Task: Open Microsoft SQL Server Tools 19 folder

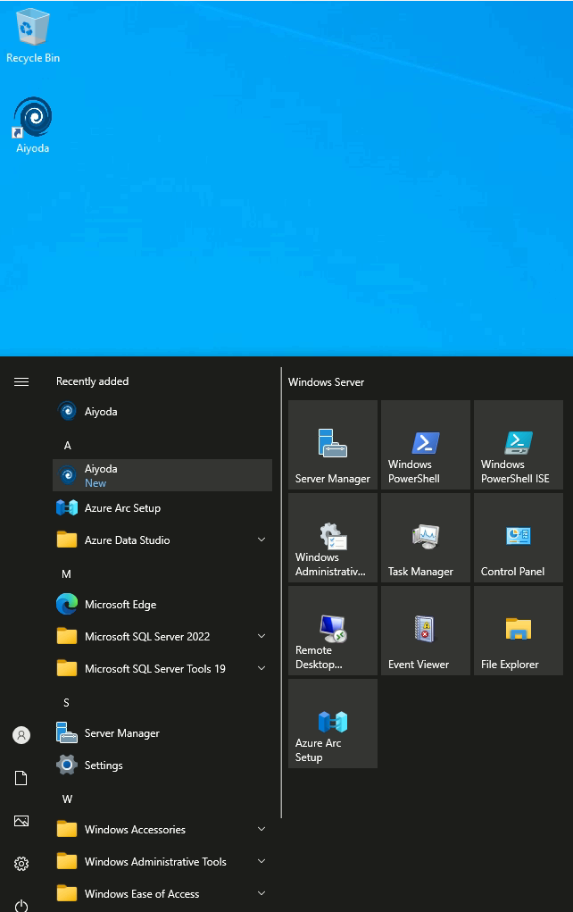Action: pyautogui.click(x=162, y=669)
